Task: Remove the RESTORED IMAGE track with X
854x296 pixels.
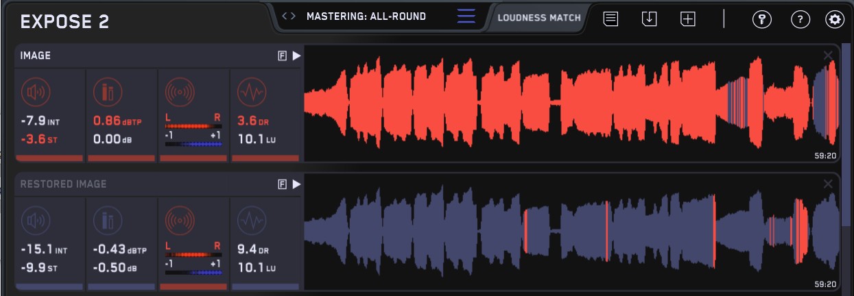Action: 828,184
